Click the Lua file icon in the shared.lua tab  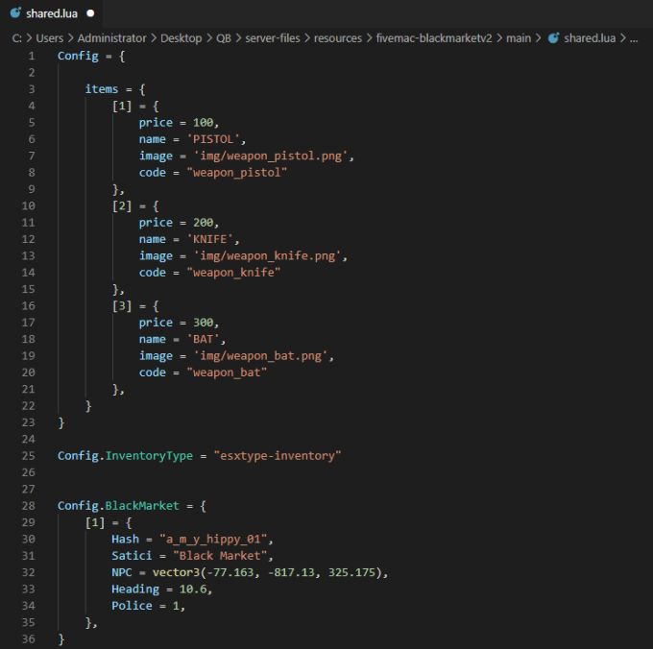[x=15, y=13]
